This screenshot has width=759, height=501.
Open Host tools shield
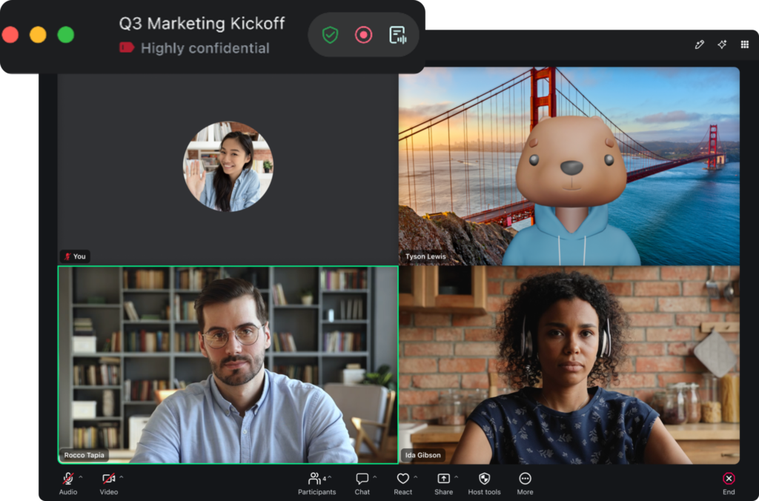(x=484, y=484)
